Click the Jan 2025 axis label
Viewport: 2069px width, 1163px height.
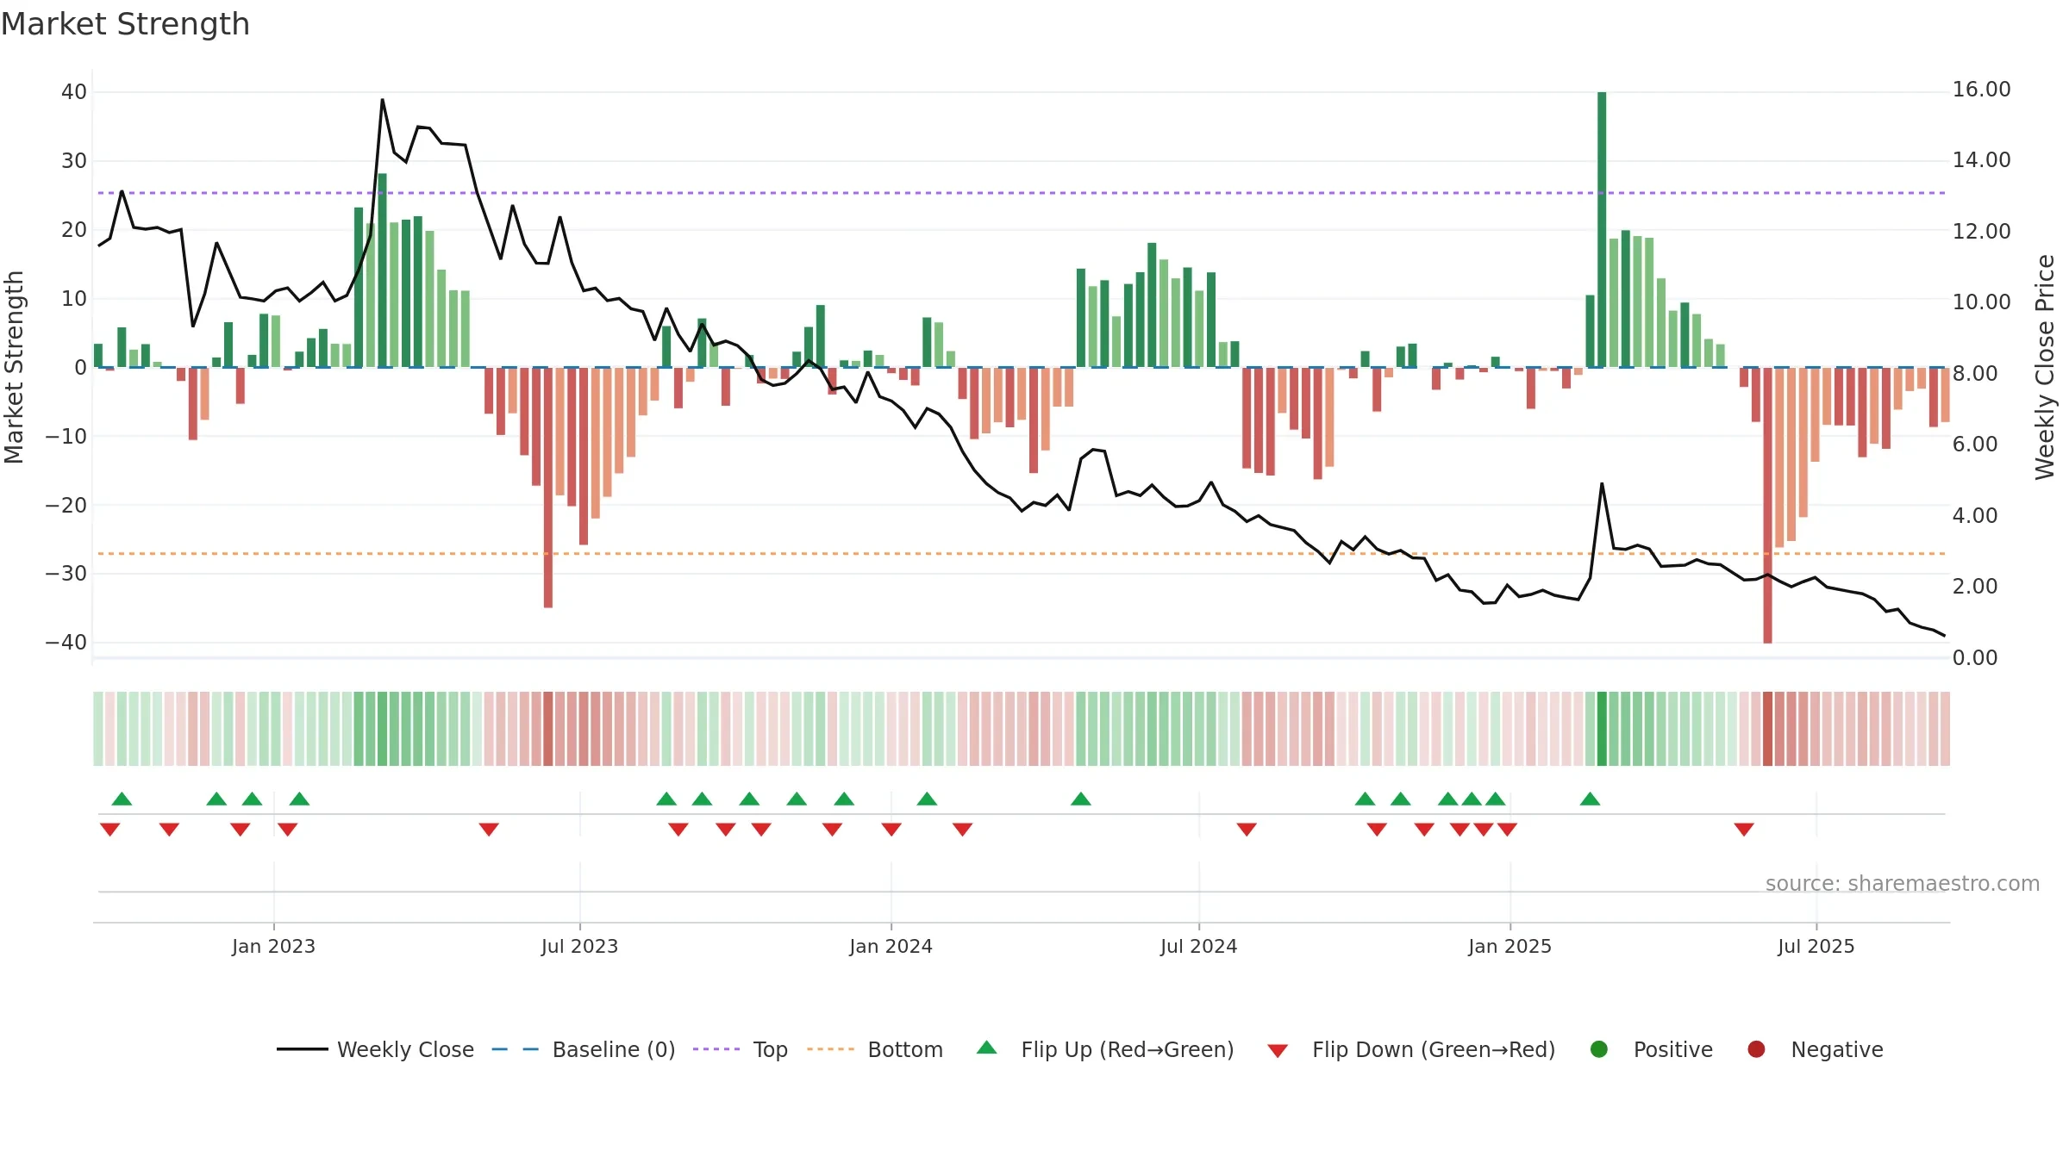point(1510,946)
